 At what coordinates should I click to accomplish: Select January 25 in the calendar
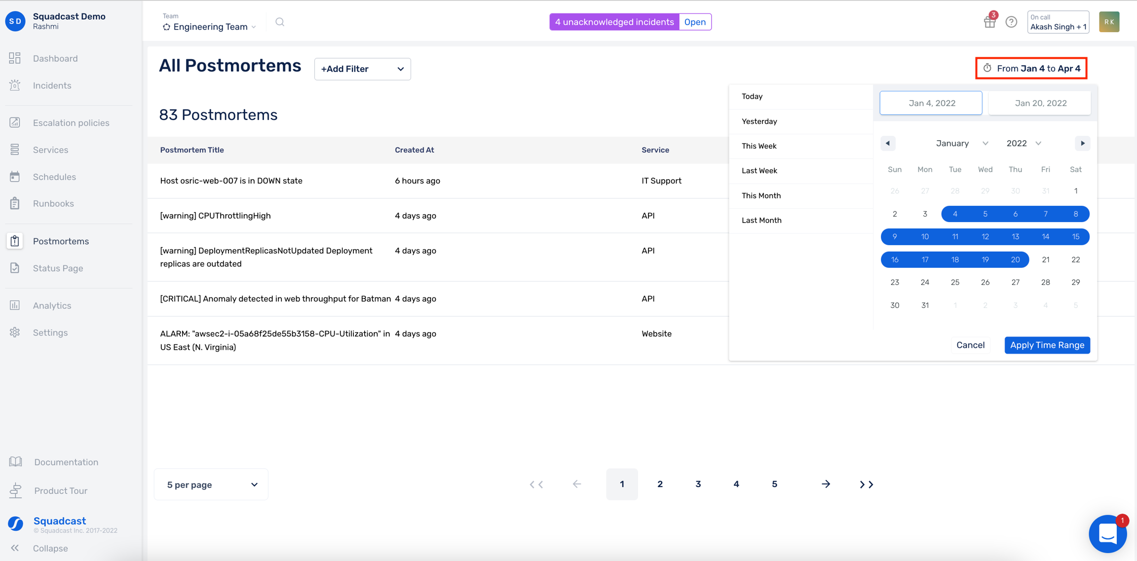955,282
